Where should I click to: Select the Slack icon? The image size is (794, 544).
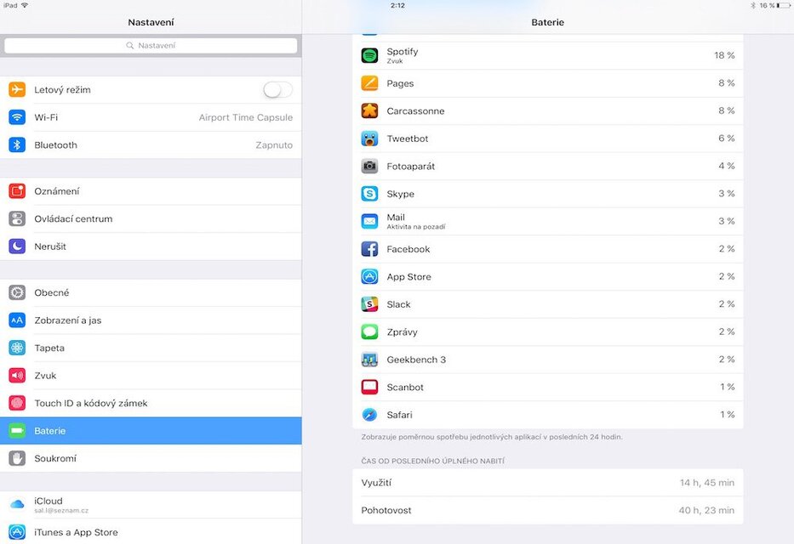pyautogui.click(x=369, y=303)
